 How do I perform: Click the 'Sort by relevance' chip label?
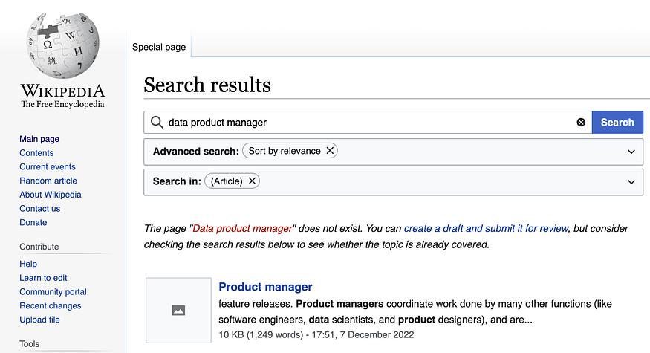[x=285, y=151]
